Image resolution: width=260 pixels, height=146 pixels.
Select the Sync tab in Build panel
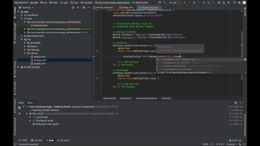[30, 103]
